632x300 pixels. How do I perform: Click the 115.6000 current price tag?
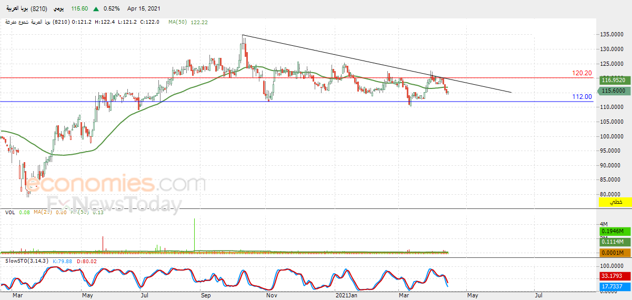[x=615, y=91]
